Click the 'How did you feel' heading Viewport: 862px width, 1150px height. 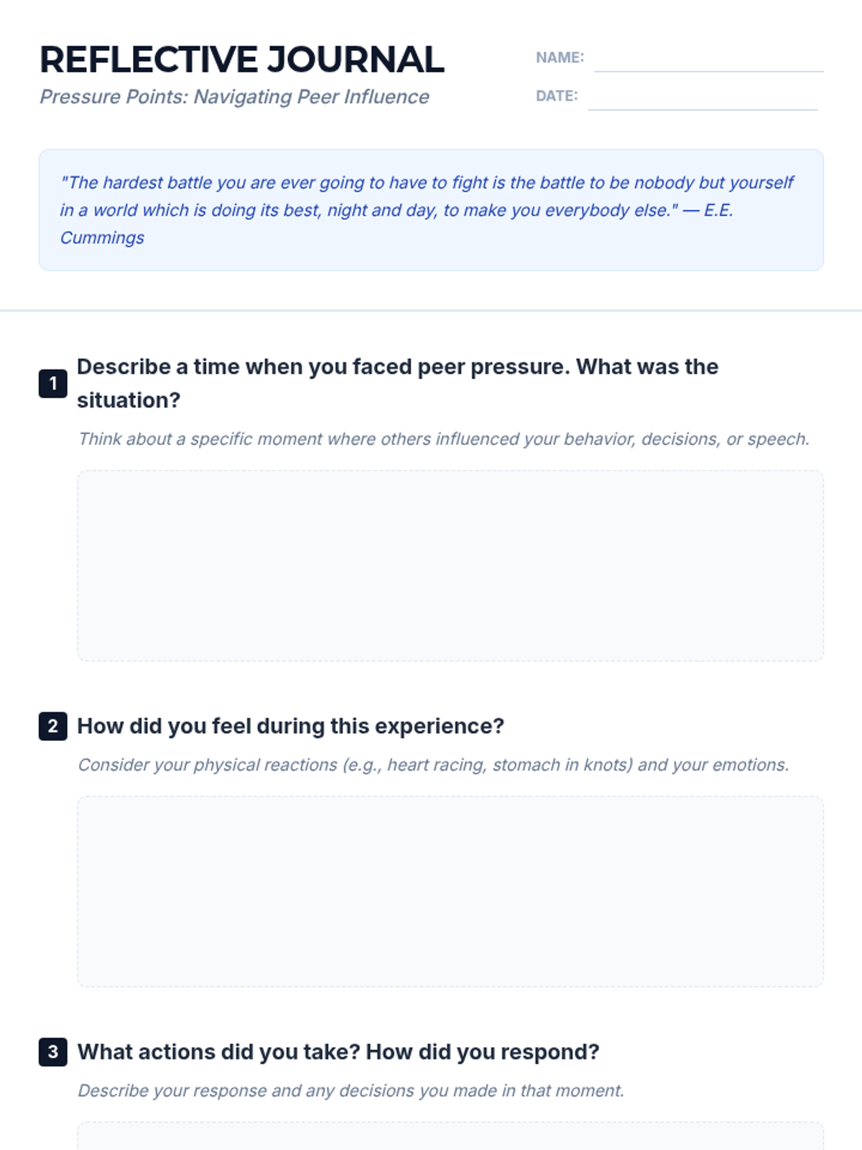pyautogui.click(x=291, y=727)
